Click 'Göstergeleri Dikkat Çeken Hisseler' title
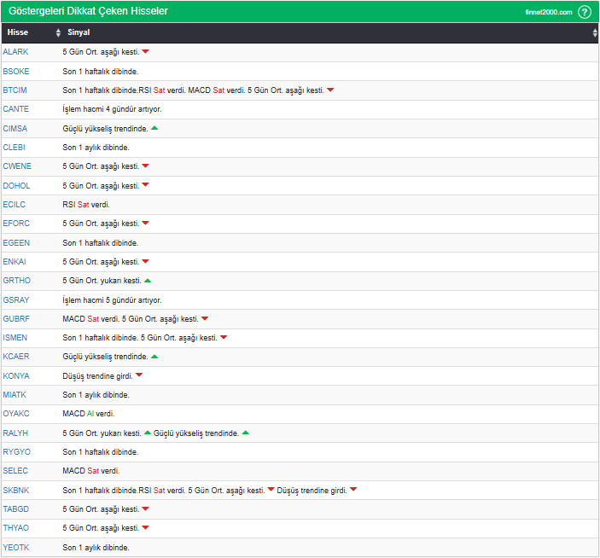This screenshot has height=558, width=600. pyautogui.click(x=89, y=11)
